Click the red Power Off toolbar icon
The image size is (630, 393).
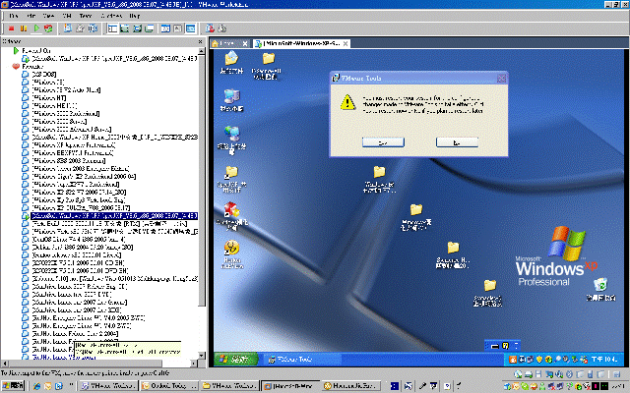(x=10, y=29)
